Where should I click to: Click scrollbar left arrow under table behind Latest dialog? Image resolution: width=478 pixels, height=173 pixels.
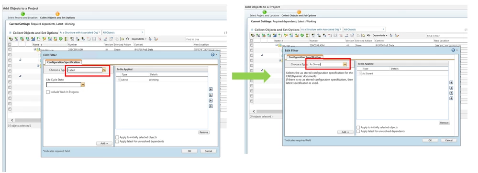tap(12, 120)
